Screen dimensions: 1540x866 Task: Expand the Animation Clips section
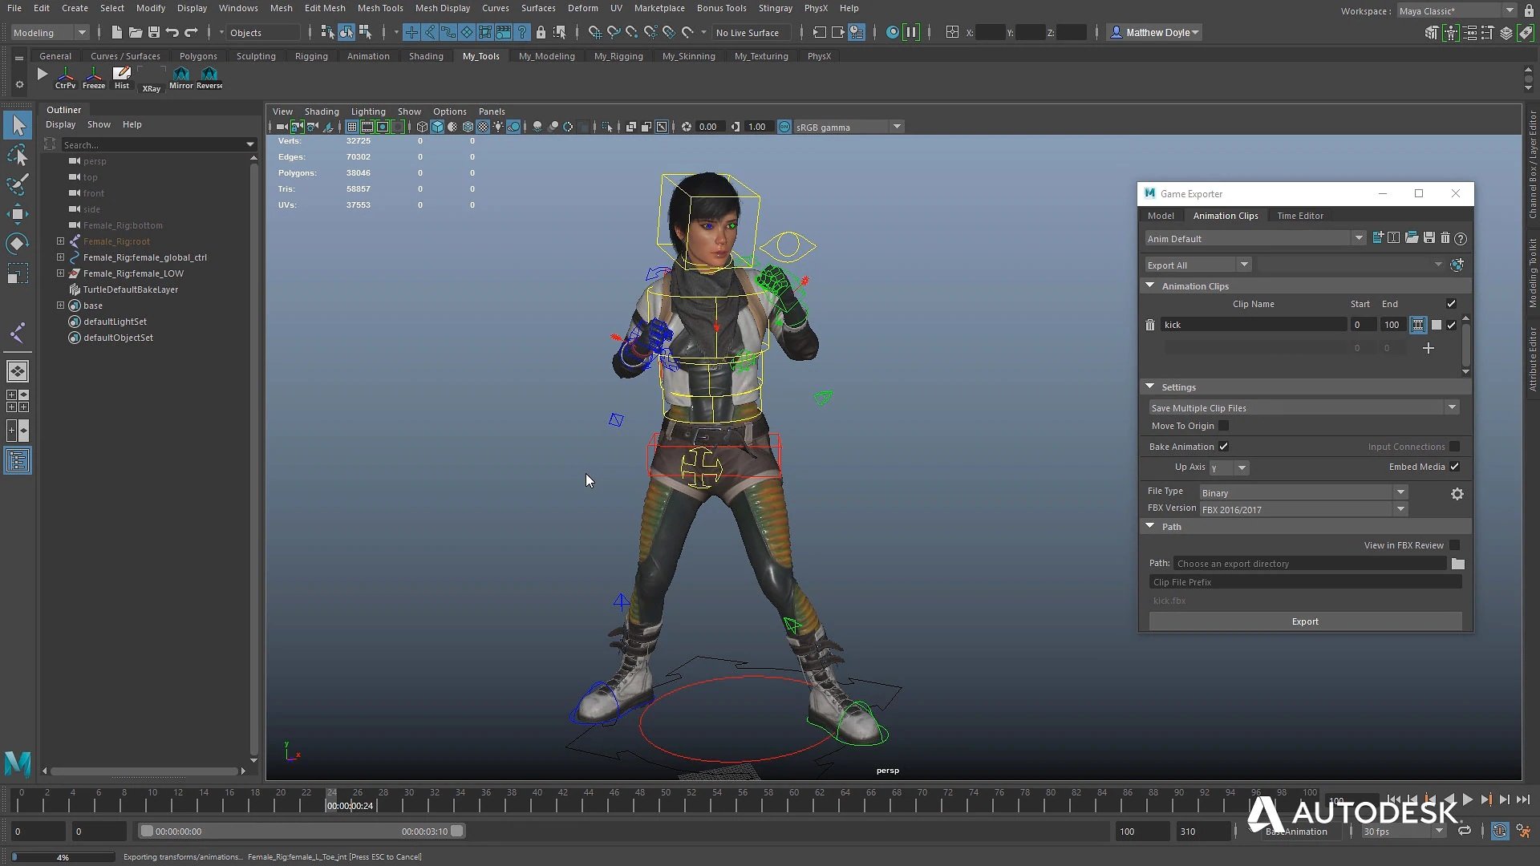[x=1149, y=285]
